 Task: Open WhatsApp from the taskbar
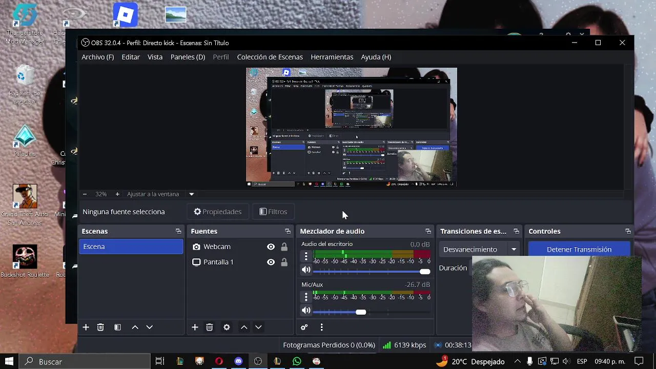297,361
